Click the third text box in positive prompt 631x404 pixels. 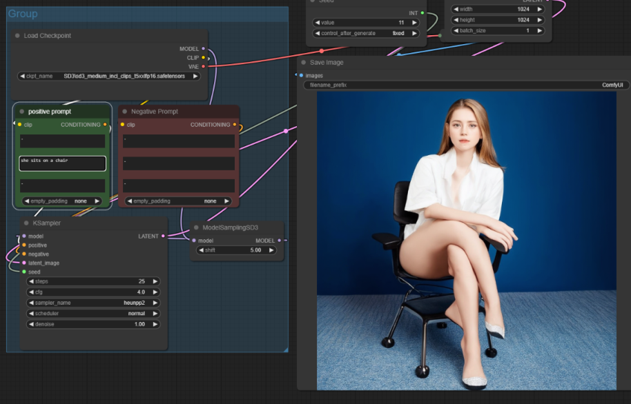click(62, 185)
